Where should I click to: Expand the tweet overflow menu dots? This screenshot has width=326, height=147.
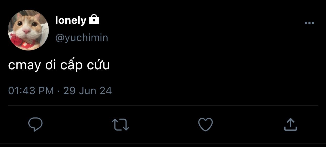309,23
